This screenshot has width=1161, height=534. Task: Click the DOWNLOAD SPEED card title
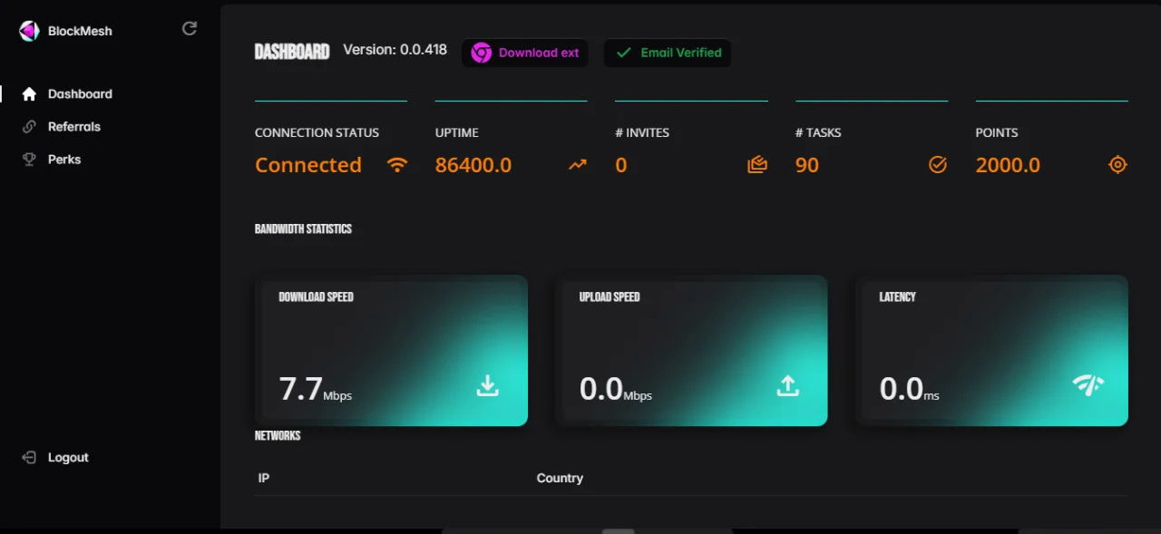pyautogui.click(x=316, y=296)
